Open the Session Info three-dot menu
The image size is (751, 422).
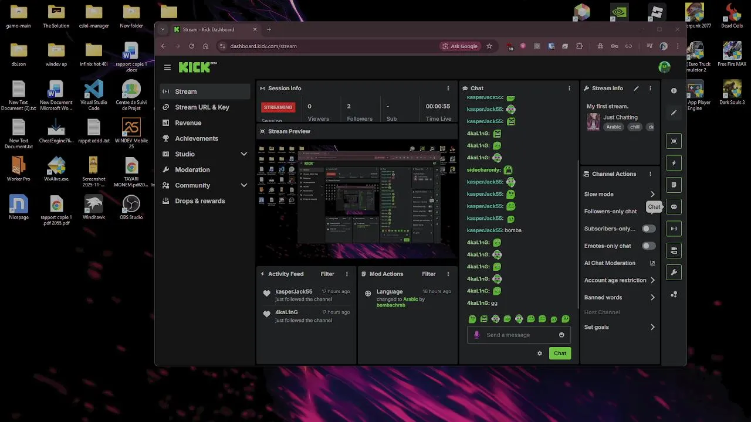pos(448,89)
